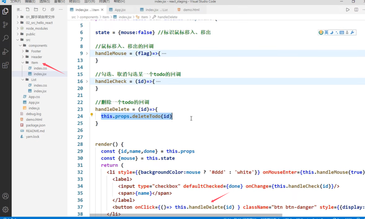
Task: Open the Run and Debug view
Action: point(5,52)
